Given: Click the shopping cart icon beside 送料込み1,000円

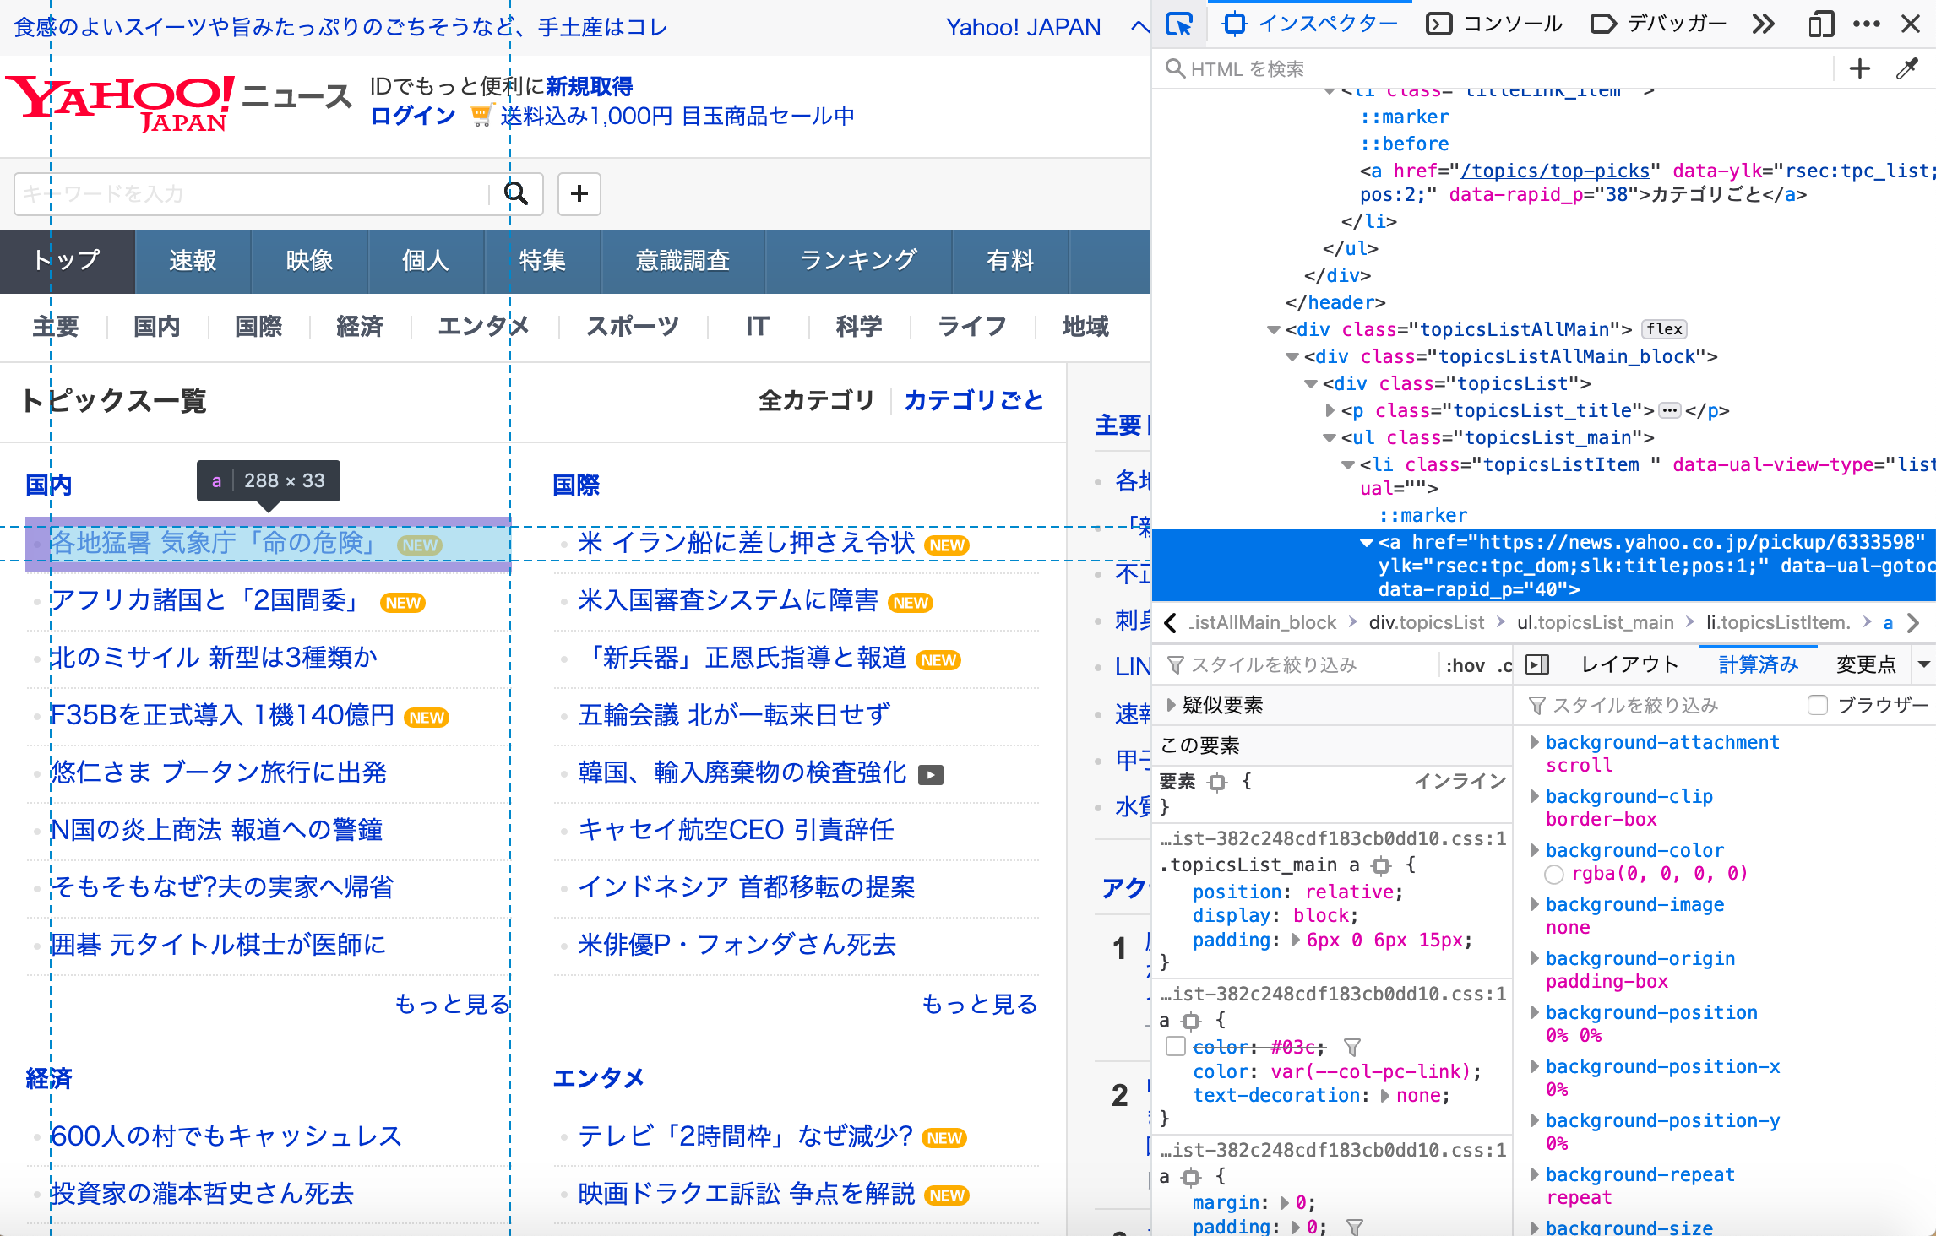Looking at the screenshot, I should pos(481,116).
